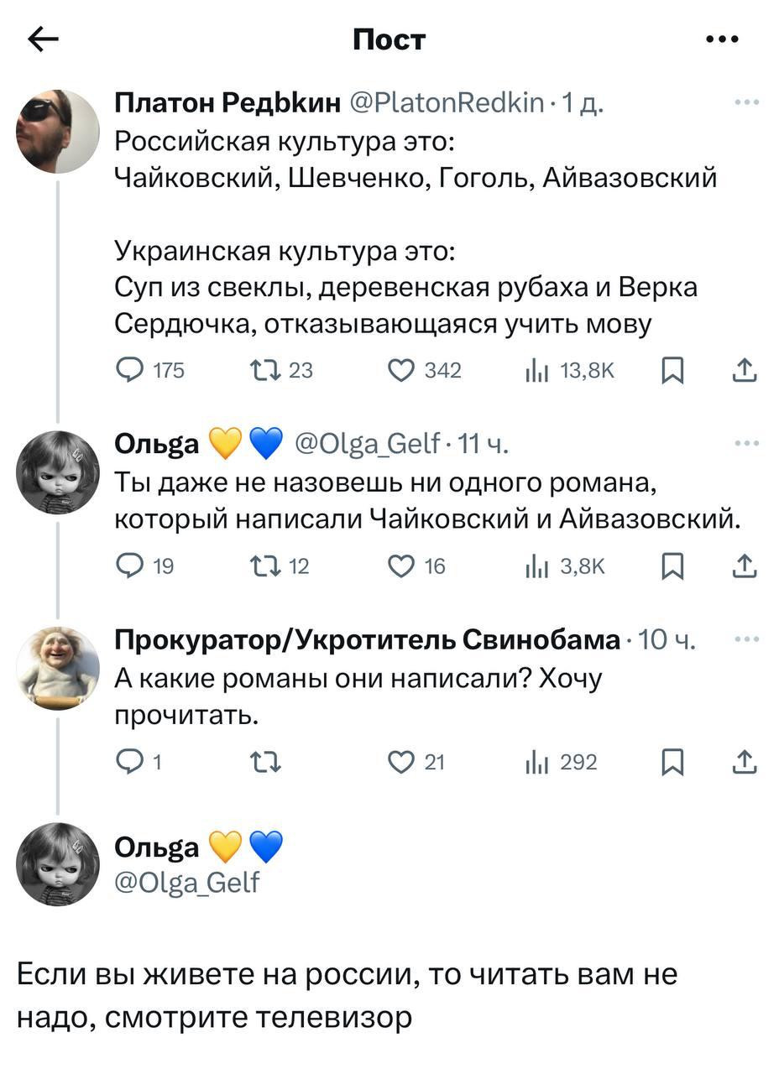Screen dimensions: 779x1074
Task: Open more options on Платон Редькин's post
Action: pyautogui.click(x=746, y=102)
